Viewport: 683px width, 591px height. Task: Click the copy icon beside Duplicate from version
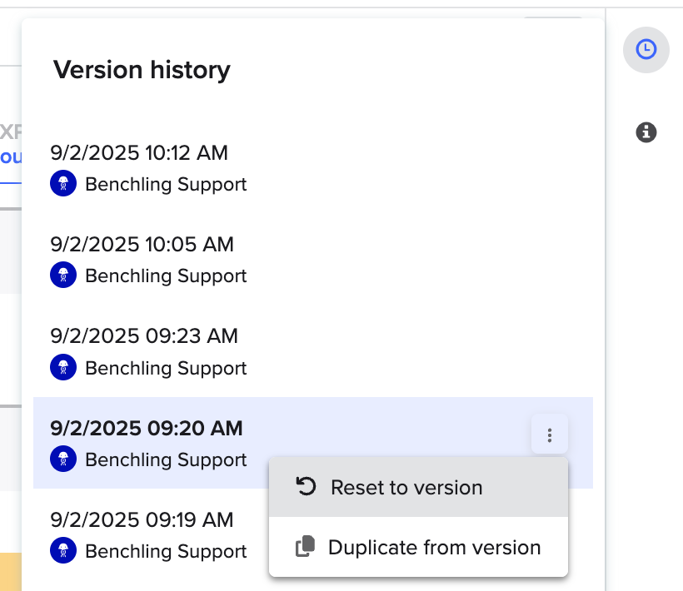pos(306,547)
